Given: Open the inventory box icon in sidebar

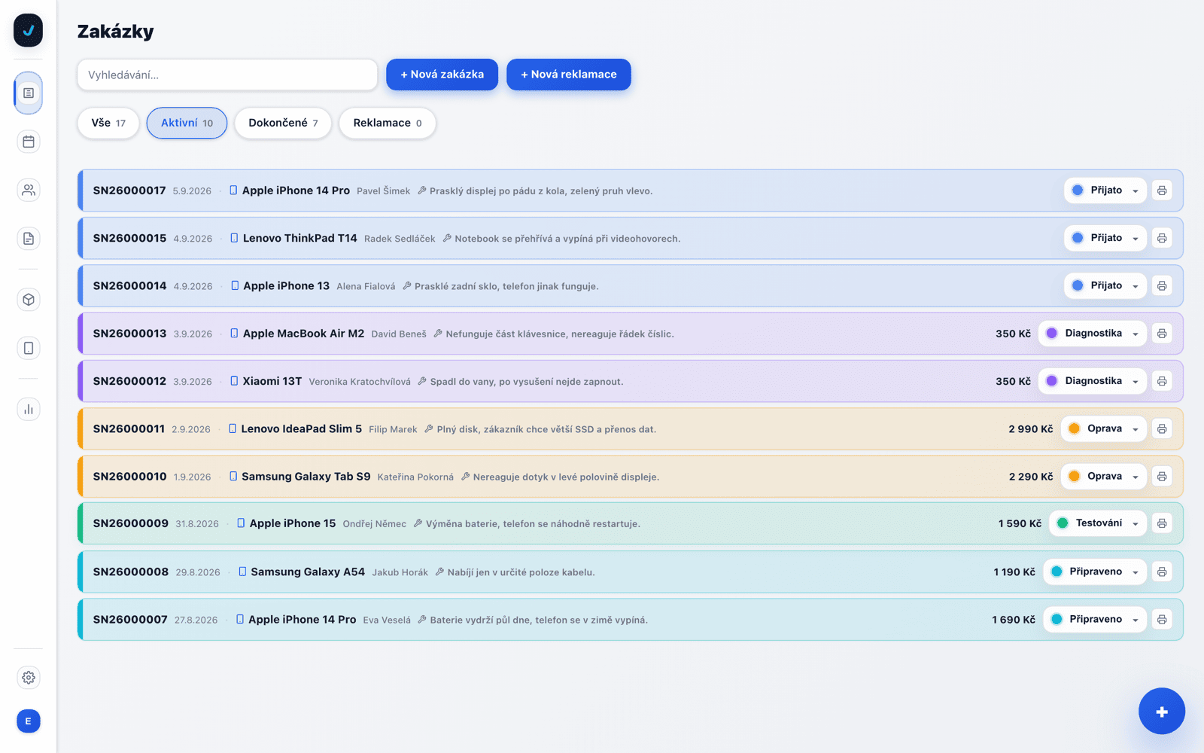Looking at the screenshot, I should click(x=29, y=300).
